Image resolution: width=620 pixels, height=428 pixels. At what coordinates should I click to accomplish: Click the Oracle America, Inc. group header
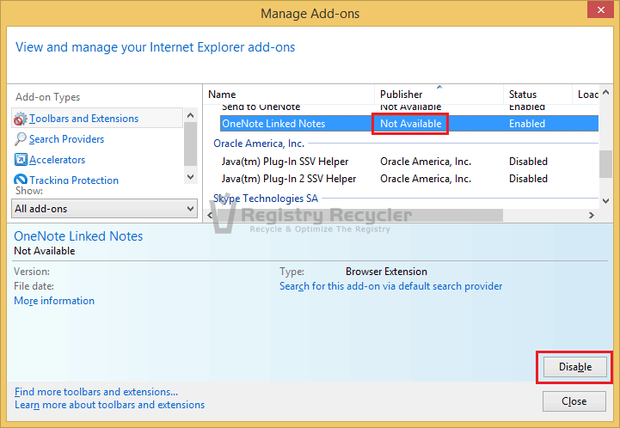point(259,144)
